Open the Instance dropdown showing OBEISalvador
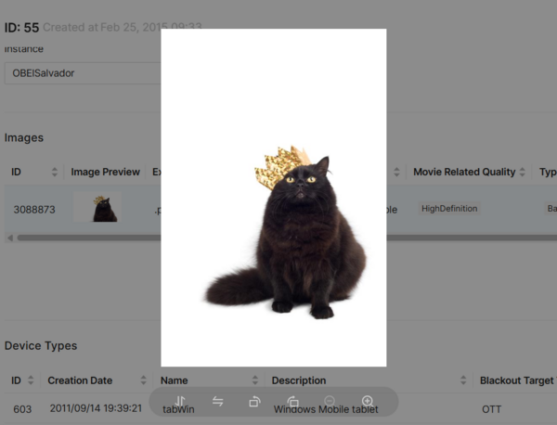The height and width of the screenshot is (425, 557). pyautogui.click(x=84, y=72)
